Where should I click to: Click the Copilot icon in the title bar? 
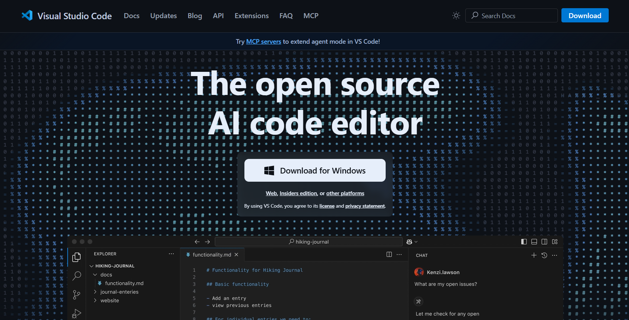click(409, 242)
